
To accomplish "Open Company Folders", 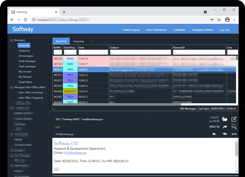I will click(x=202, y=30).
